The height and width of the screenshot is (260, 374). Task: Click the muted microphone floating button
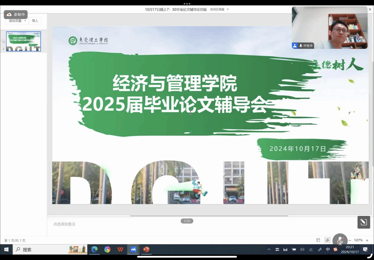pos(340,240)
